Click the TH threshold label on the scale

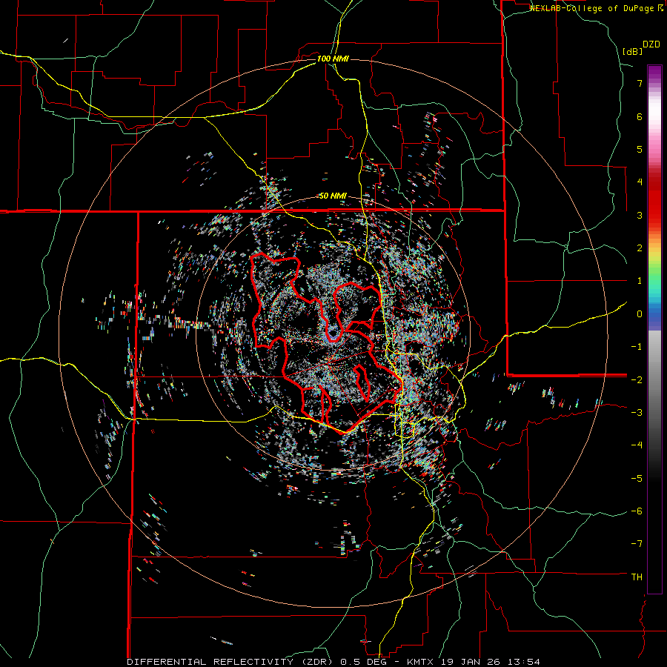pos(637,577)
